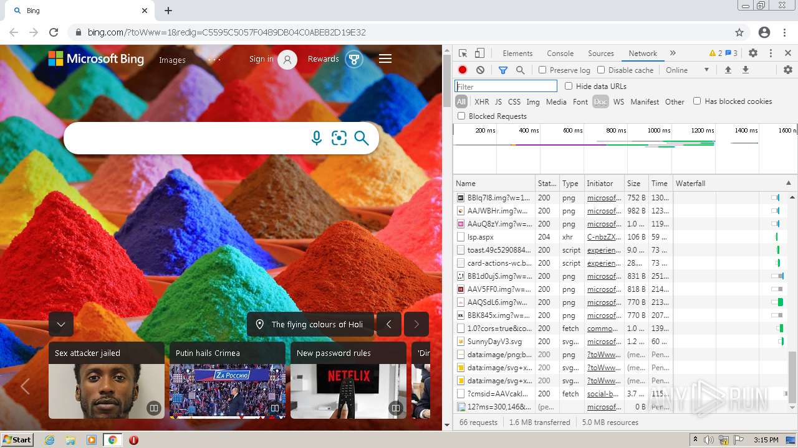Image resolution: width=798 pixels, height=448 pixels.
Task: Collapse the news feed chevron button
Action: click(x=61, y=324)
